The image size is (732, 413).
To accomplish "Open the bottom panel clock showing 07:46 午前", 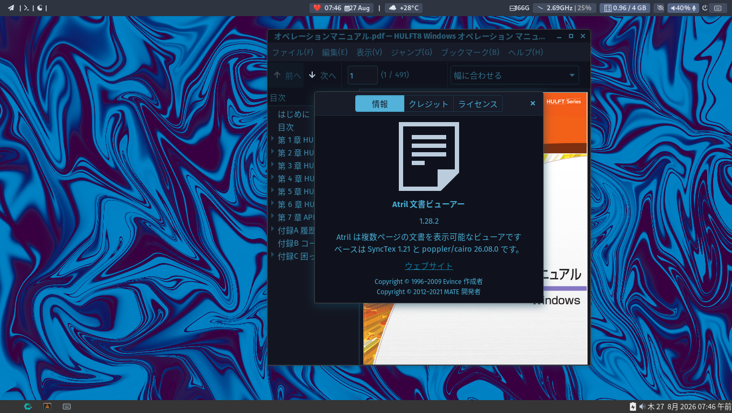I will (689, 407).
